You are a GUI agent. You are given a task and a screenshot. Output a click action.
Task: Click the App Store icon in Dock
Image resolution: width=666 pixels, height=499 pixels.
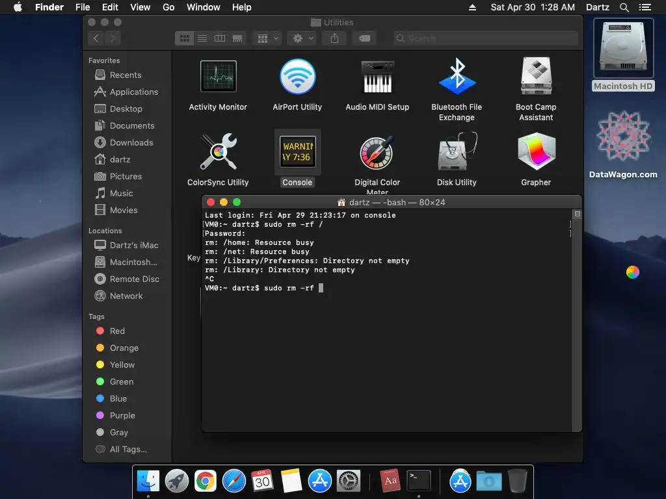tap(319, 481)
